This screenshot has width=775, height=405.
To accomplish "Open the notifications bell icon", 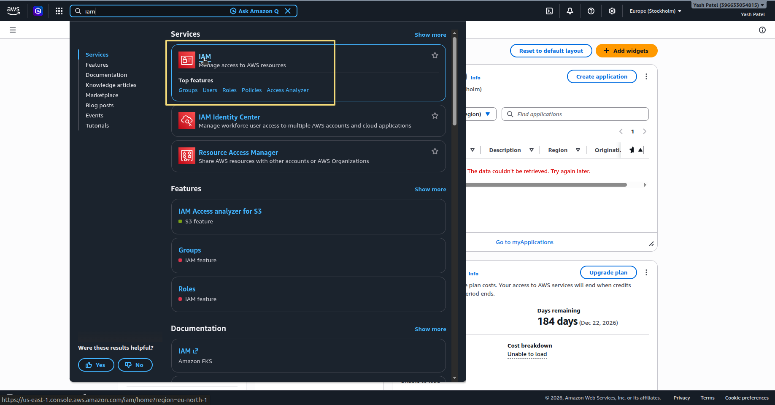I will [570, 11].
